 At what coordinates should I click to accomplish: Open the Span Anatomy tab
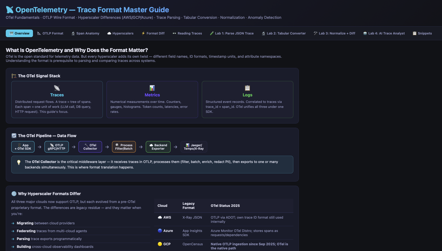pos(85,33)
